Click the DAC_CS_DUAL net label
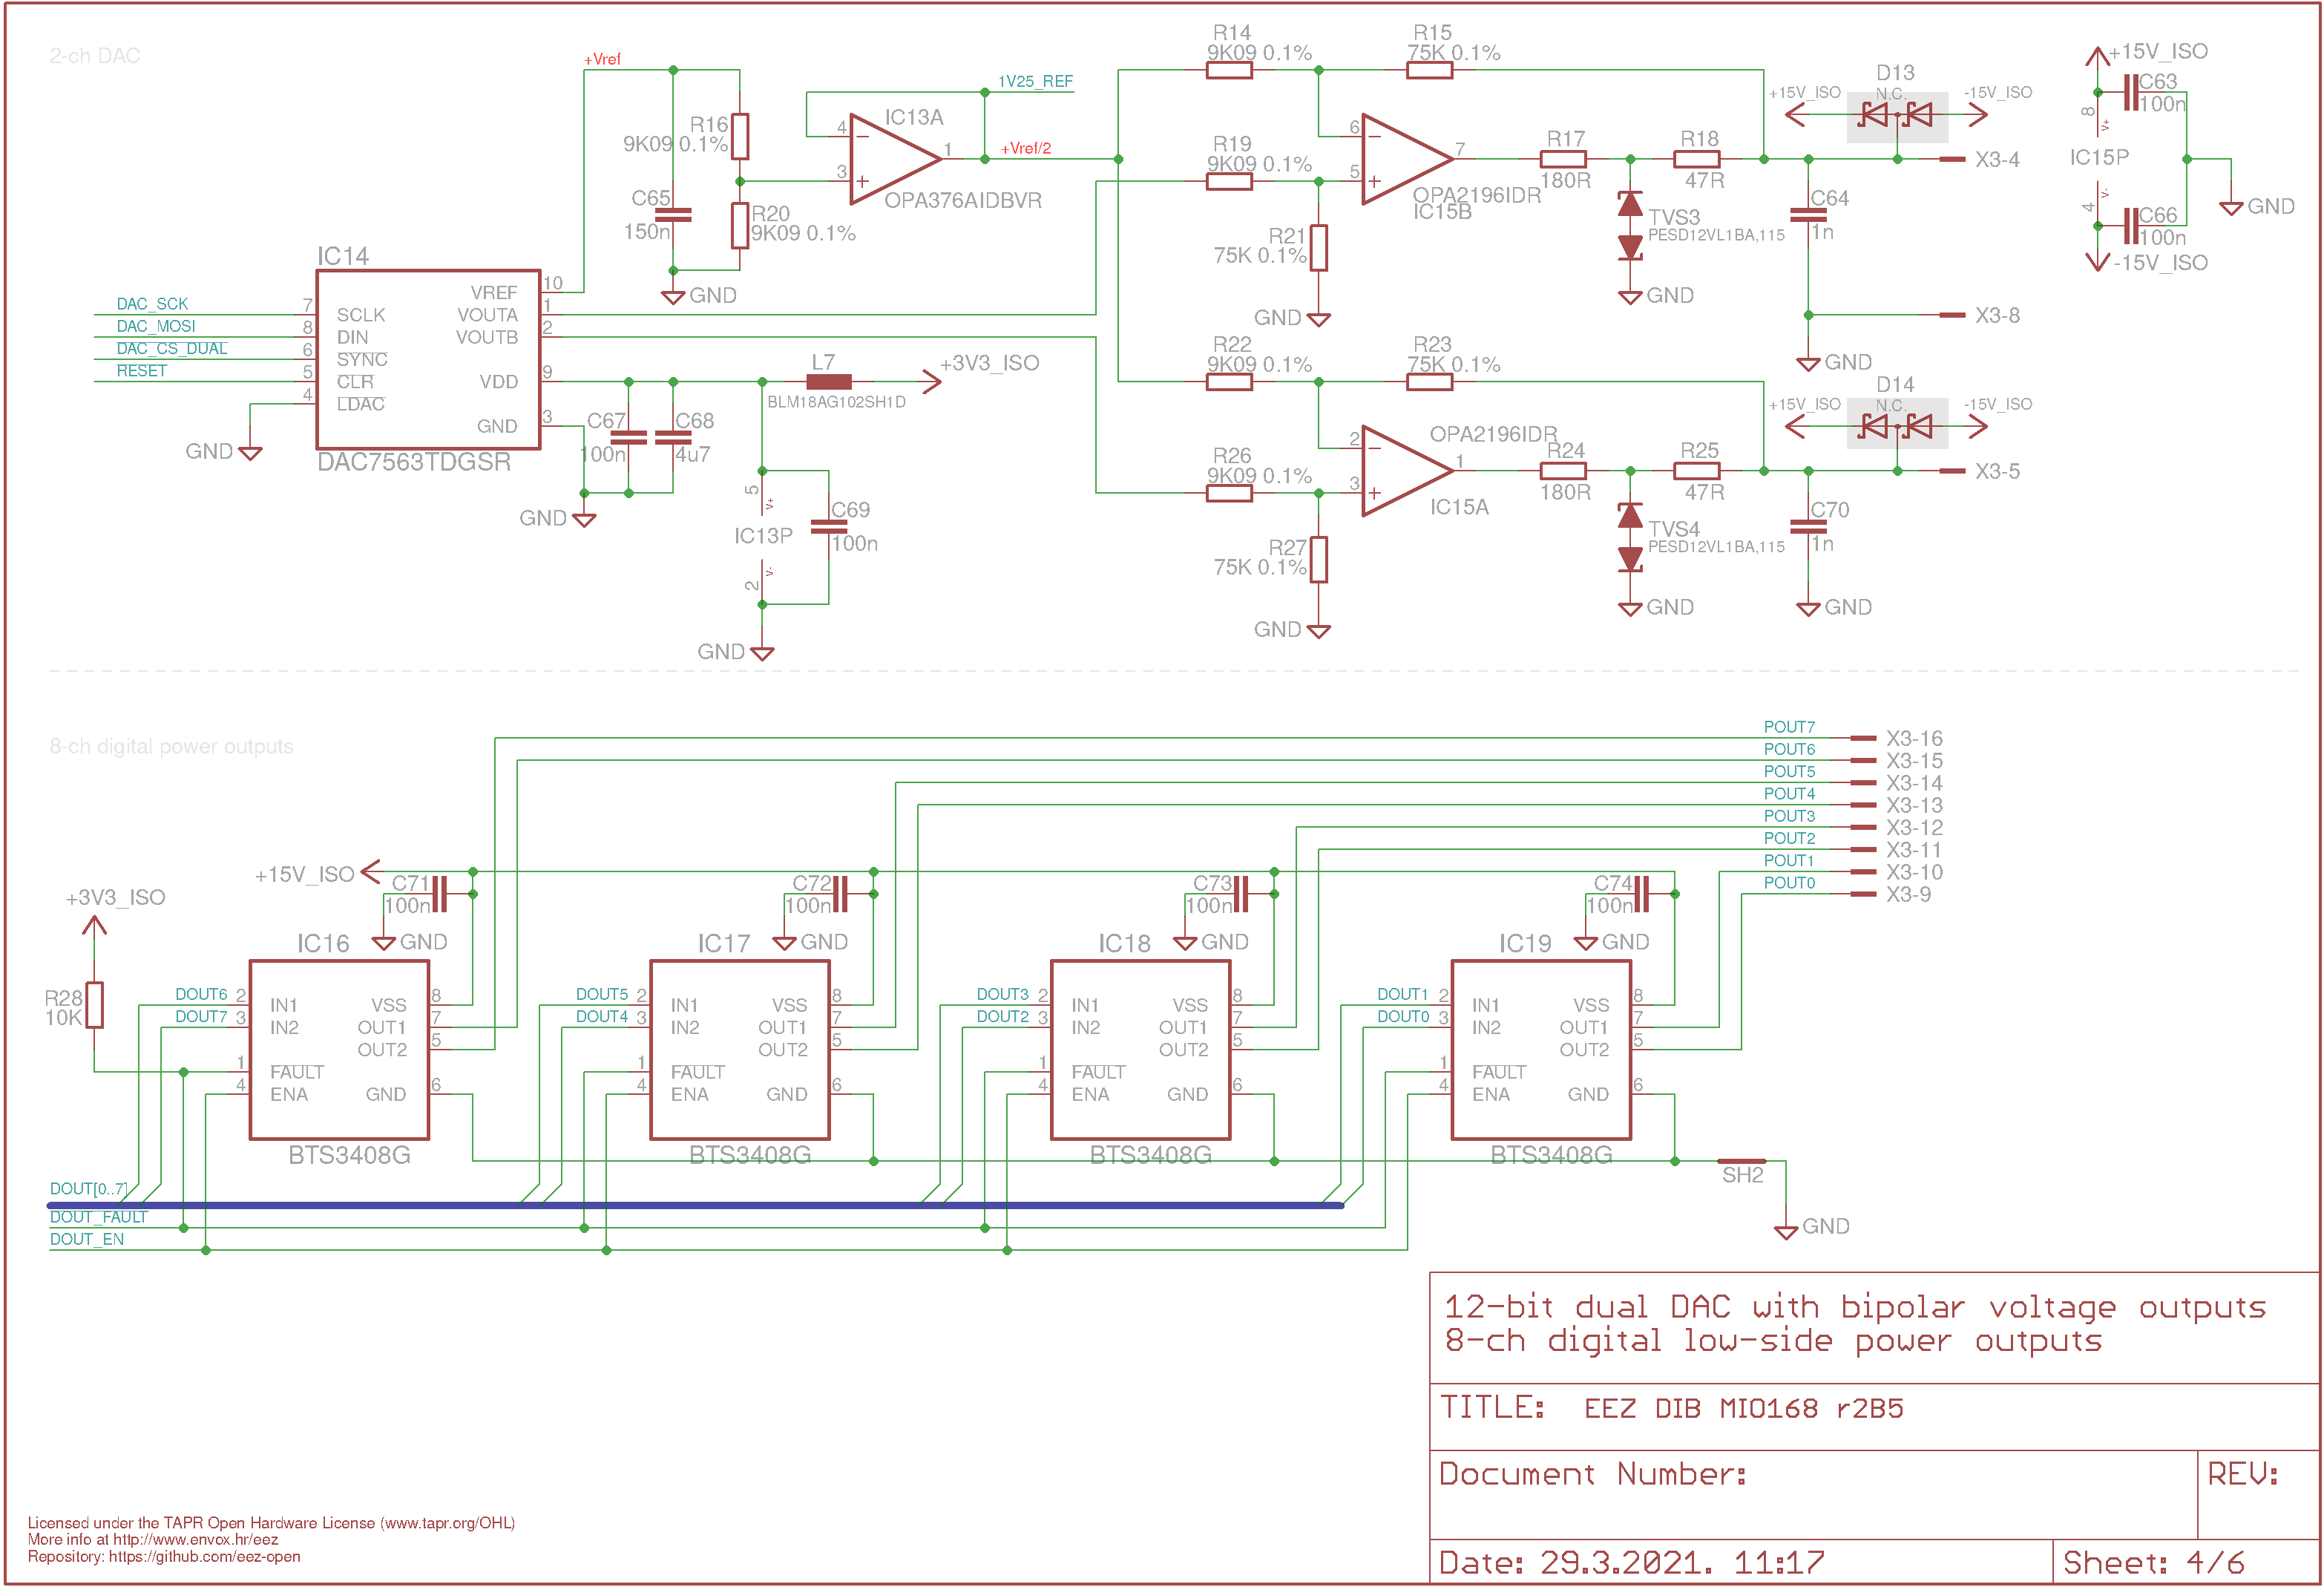Image resolution: width=2324 pixels, height=1590 pixels. point(172,348)
